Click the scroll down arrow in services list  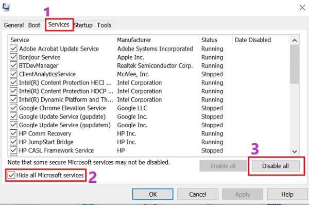[x=295, y=151]
